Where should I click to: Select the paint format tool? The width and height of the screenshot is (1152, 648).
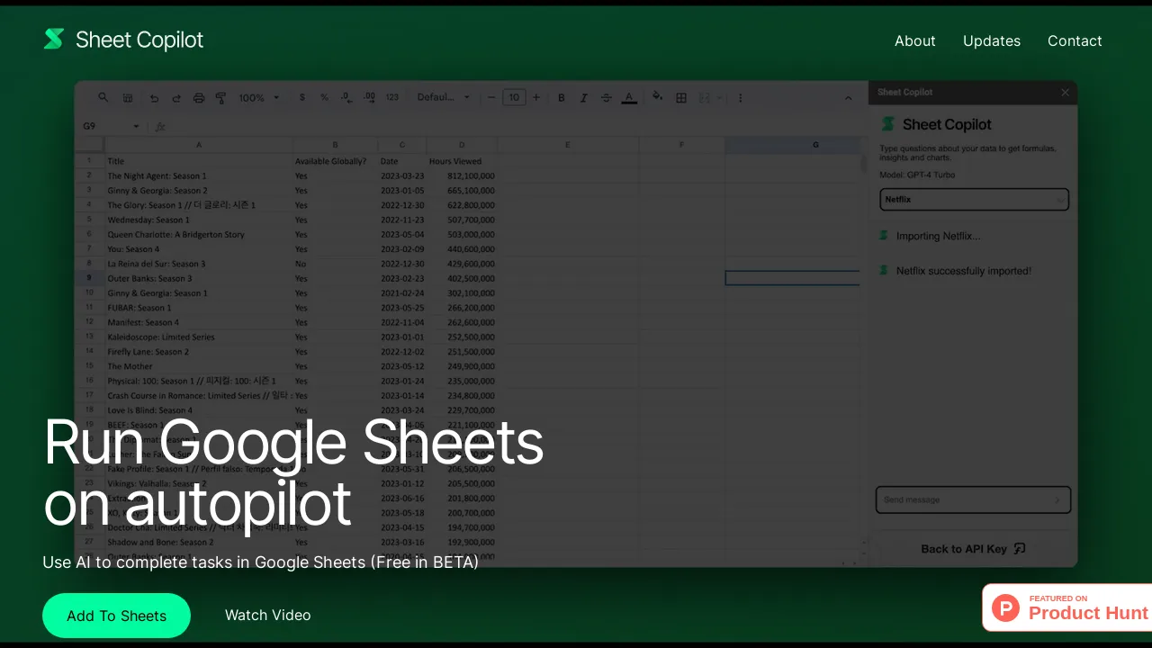(220, 97)
